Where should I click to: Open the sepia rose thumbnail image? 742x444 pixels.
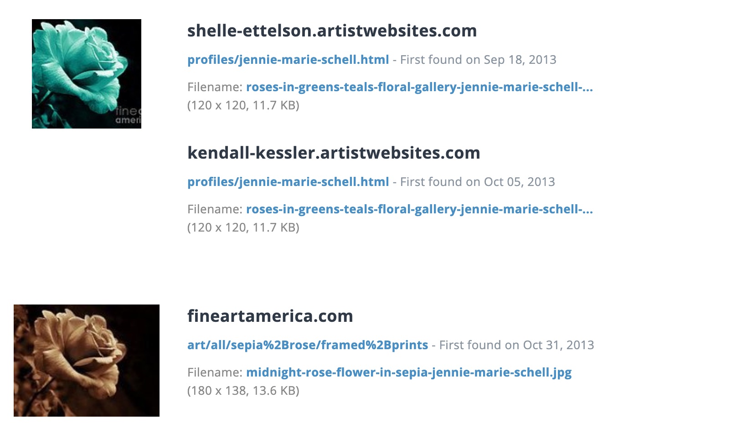pos(87,361)
